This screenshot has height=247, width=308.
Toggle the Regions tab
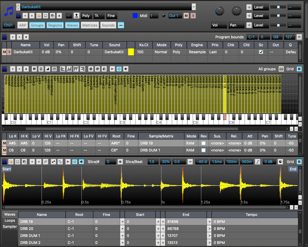click(x=55, y=25)
